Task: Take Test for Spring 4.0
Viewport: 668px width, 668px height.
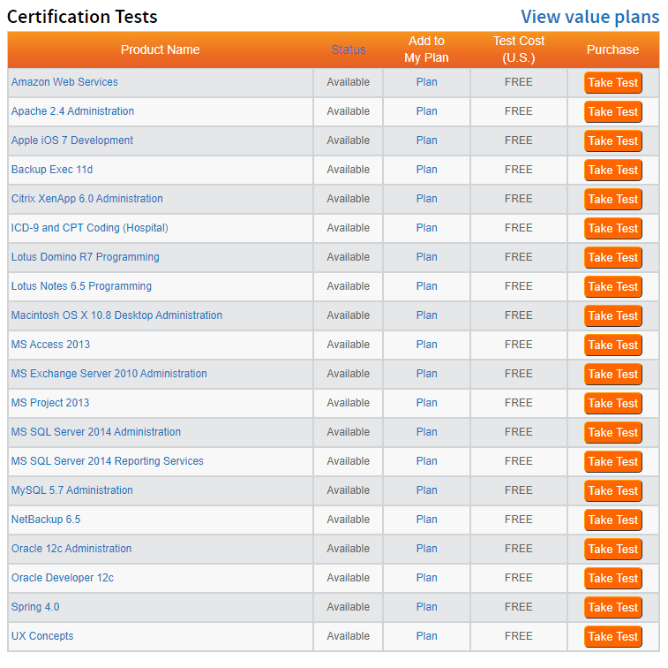Action: click(612, 607)
